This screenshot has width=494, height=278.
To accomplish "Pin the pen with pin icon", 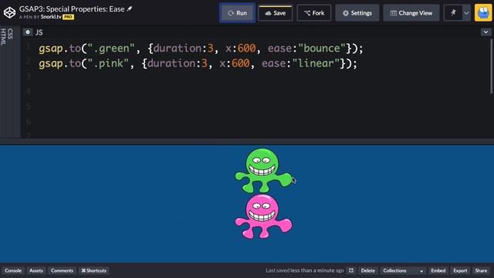I will point(453,13).
